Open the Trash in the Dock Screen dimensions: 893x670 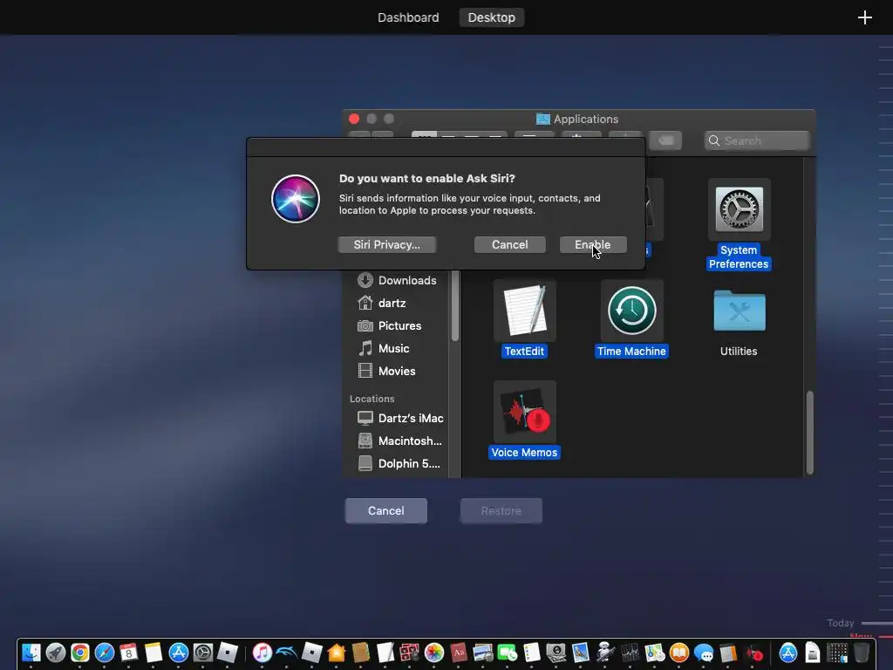coord(861,653)
